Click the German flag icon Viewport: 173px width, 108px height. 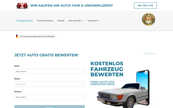click(x=17, y=37)
